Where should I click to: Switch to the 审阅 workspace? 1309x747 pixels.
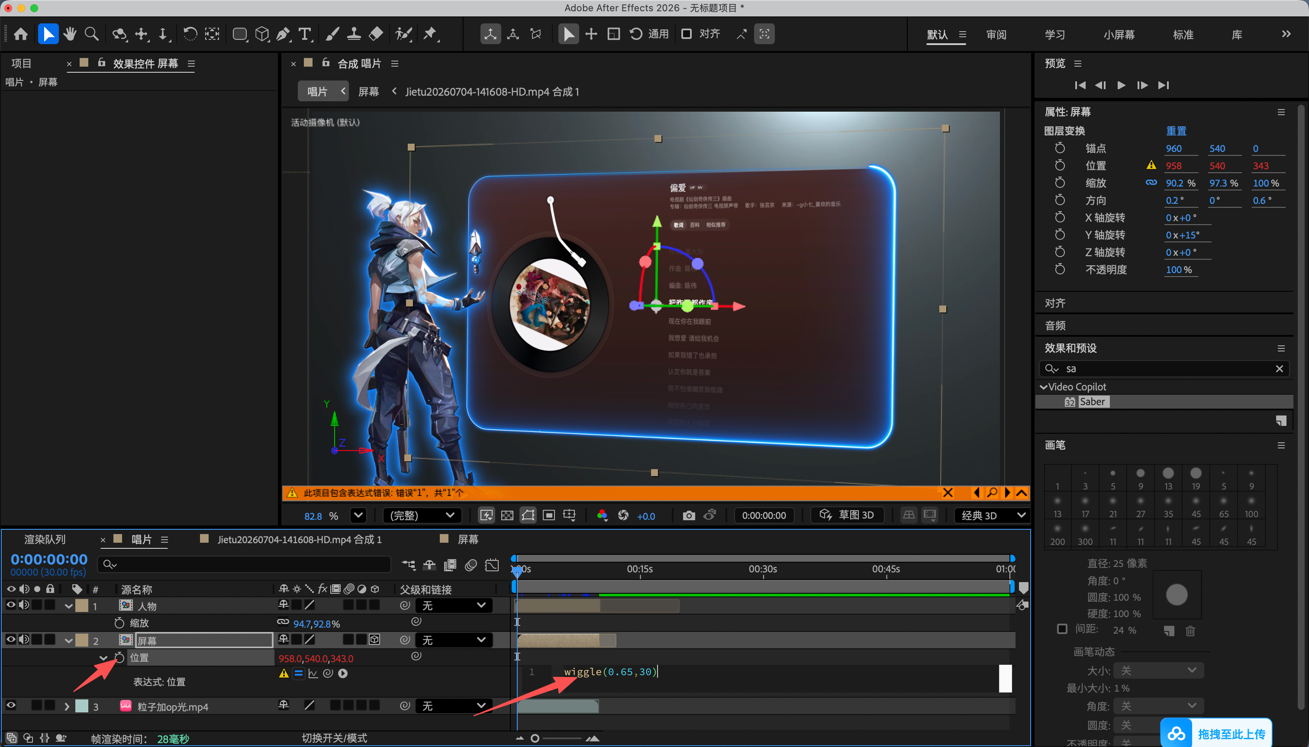[x=996, y=34]
